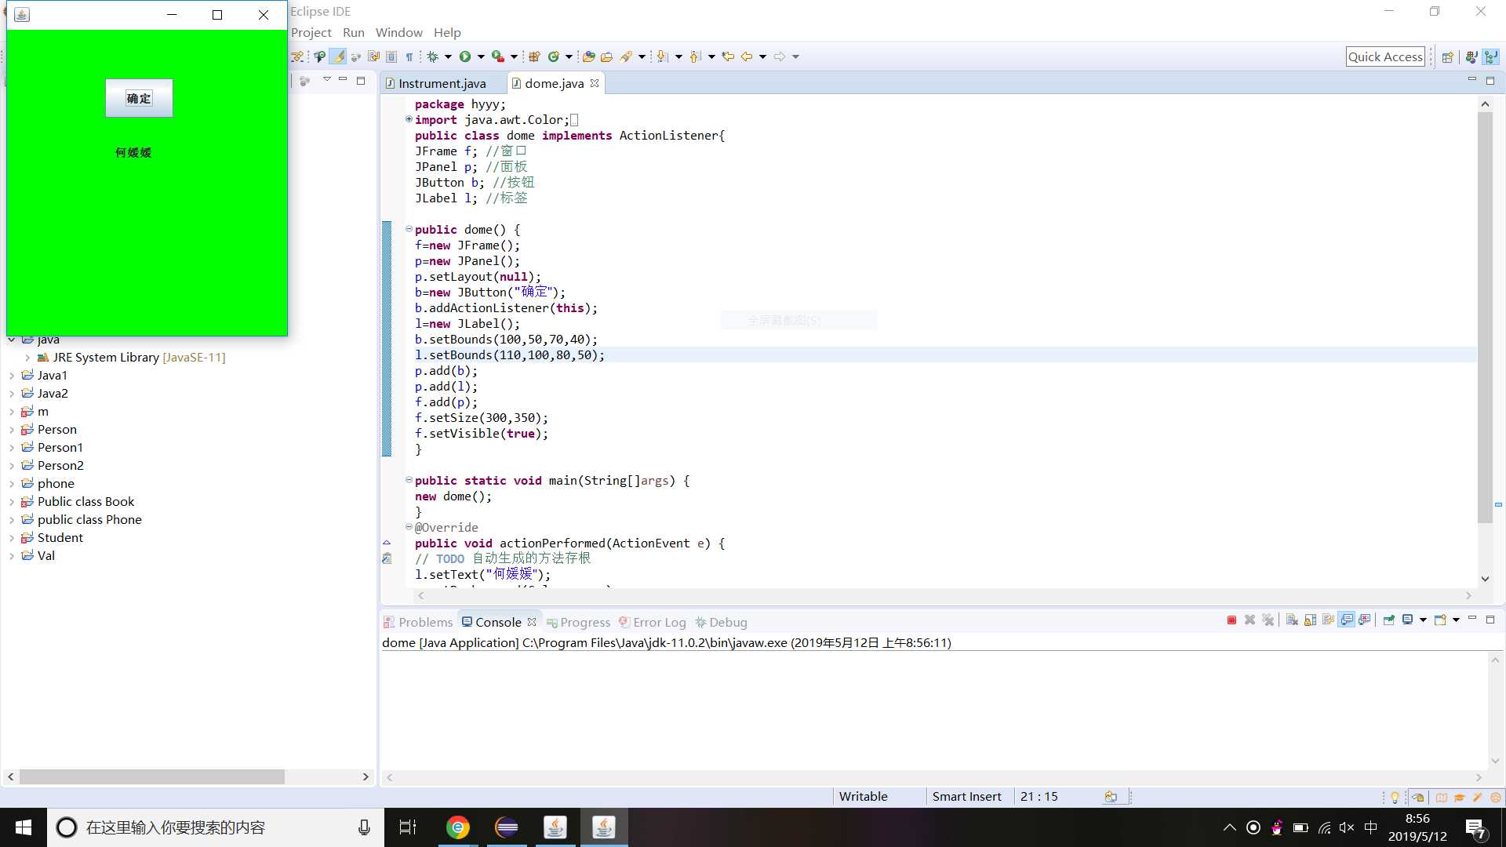The width and height of the screenshot is (1506, 847).
Task: Switch to the Debug tab
Action: point(722,622)
